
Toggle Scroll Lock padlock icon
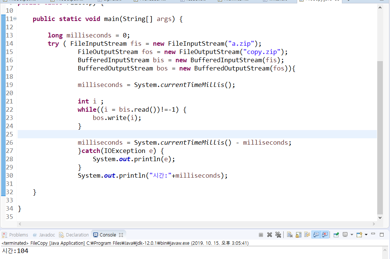point(298,235)
